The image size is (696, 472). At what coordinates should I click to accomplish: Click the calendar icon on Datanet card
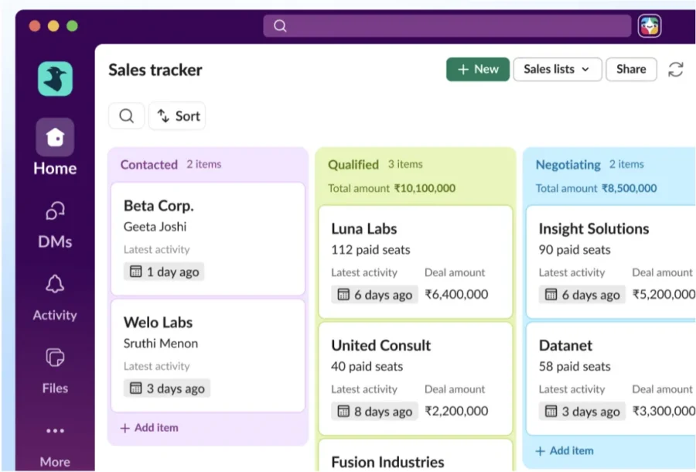551,411
